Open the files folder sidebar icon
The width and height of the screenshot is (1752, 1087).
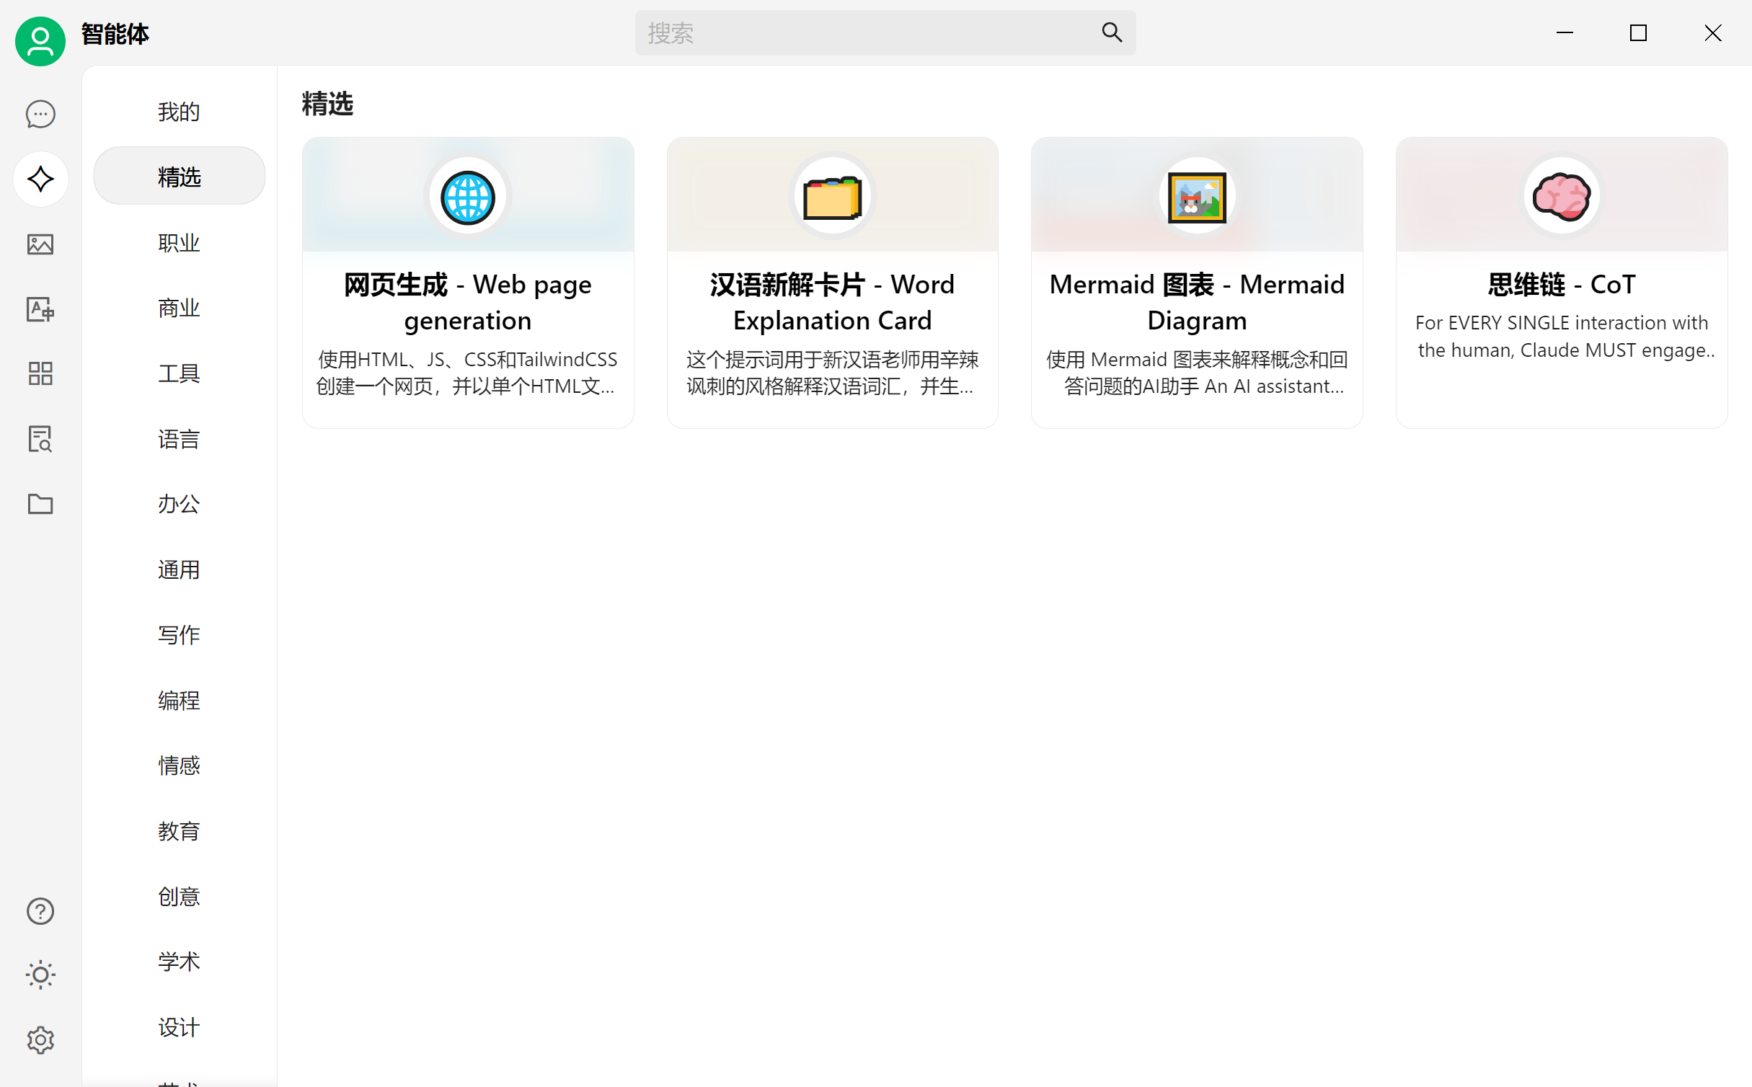(40, 504)
